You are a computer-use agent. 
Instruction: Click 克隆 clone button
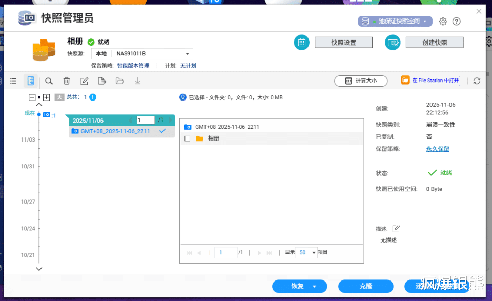(366, 286)
